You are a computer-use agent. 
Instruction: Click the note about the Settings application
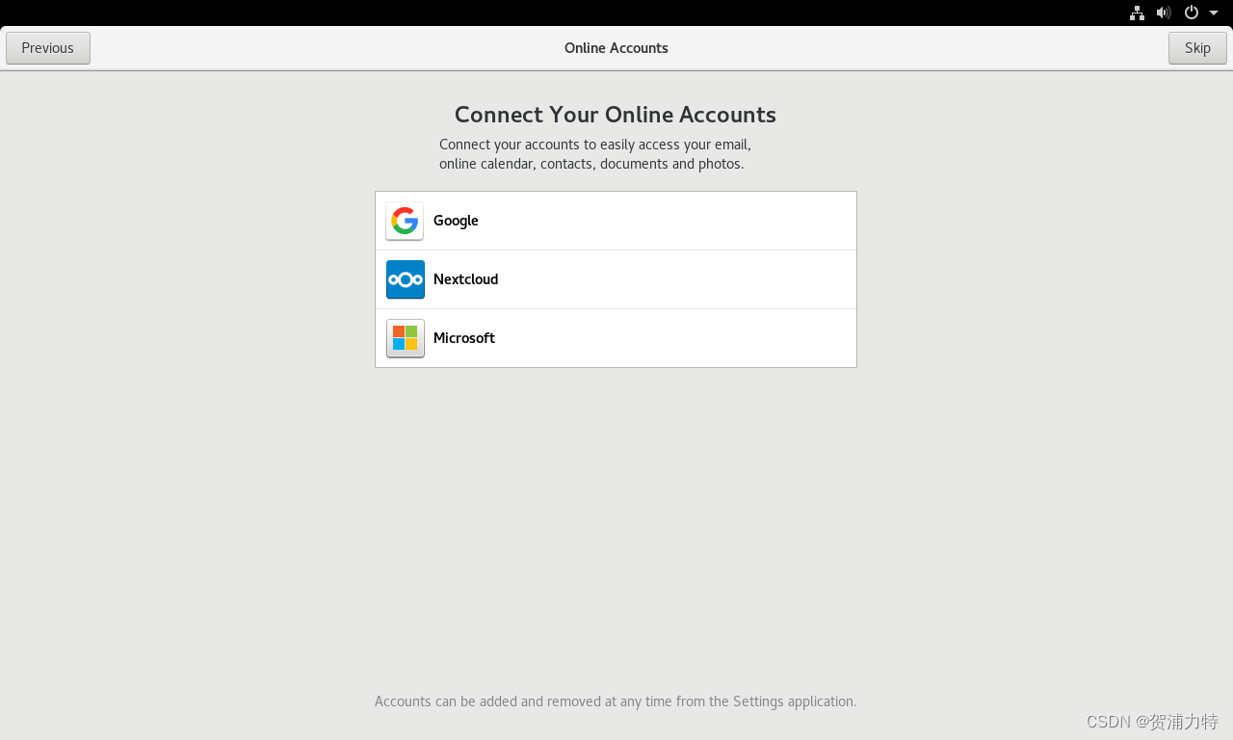pos(616,701)
